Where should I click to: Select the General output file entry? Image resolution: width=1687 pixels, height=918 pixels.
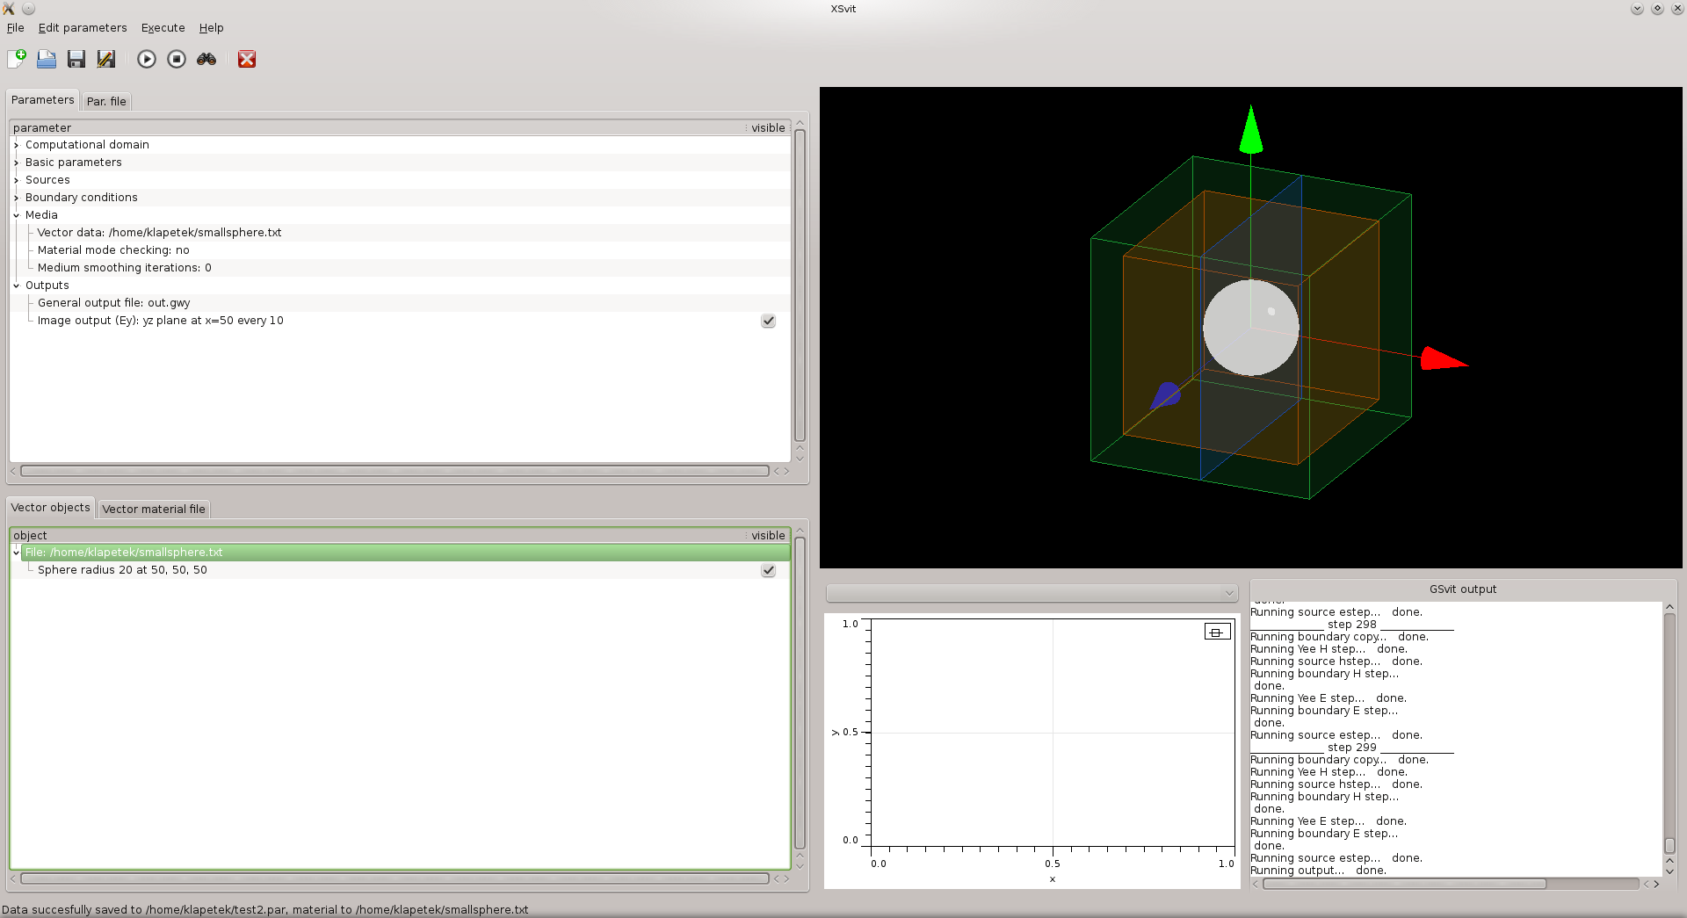point(113,303)
